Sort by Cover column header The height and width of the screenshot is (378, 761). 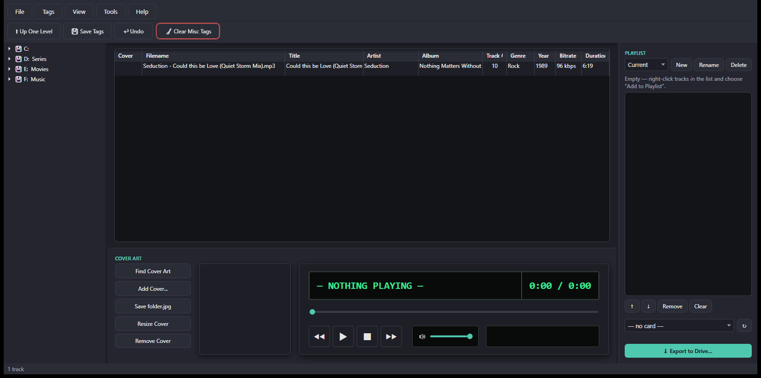(x=128, y=56)
